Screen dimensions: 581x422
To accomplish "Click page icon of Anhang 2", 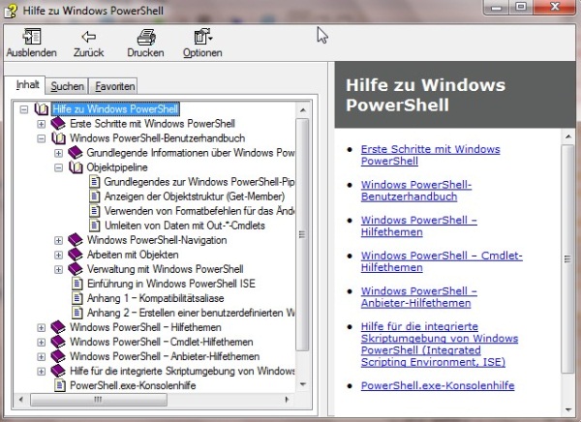I will 77,313.
